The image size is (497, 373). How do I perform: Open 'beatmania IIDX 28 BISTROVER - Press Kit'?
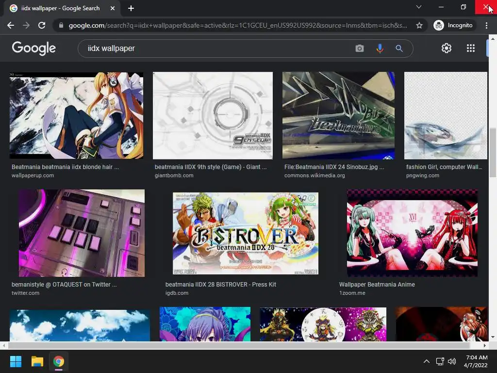[x=221, y=285]
